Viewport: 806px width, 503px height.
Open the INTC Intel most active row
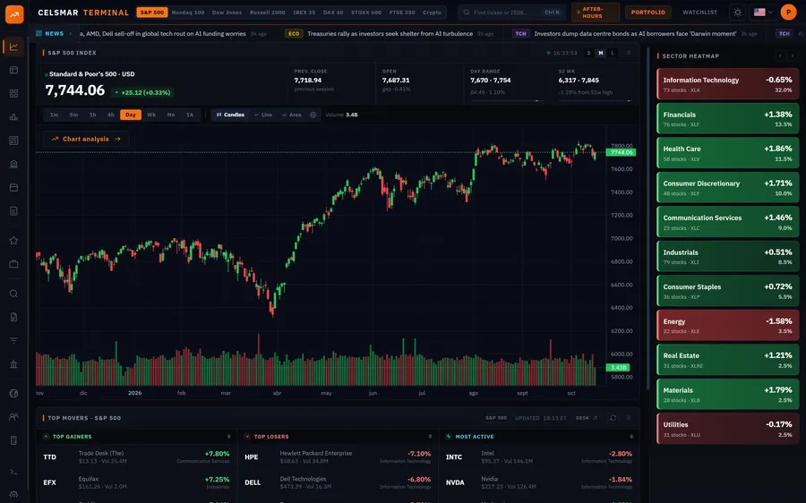point(539,456)
